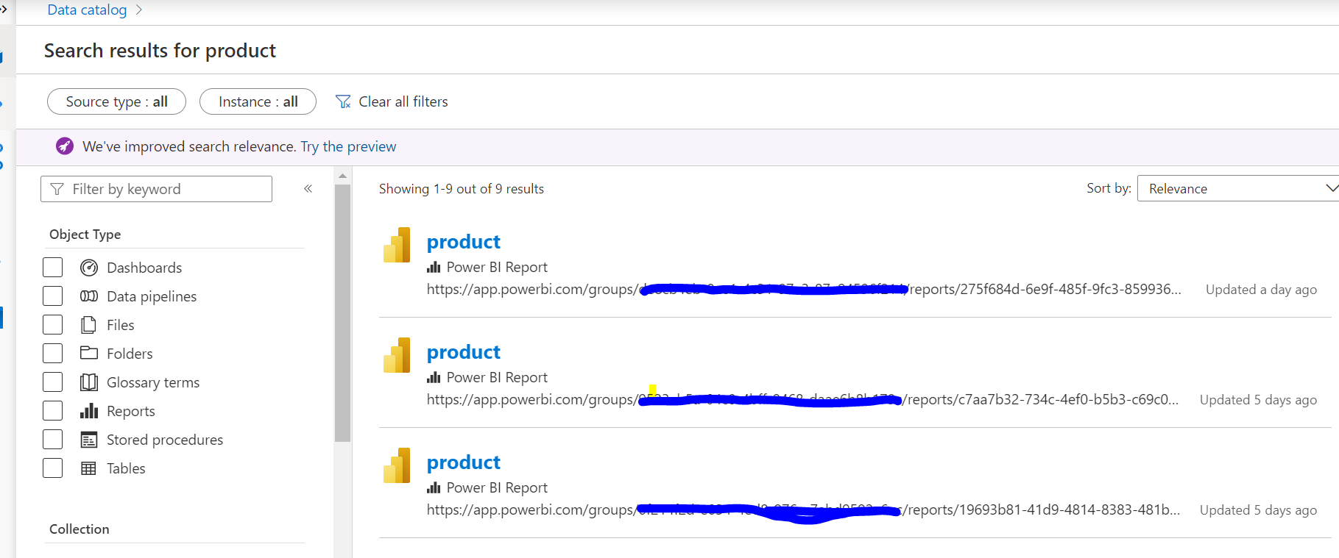The width and height of the screenshot is (1339, 558).
Task: Click the clear filters funnel icon
Action: pos(343,101)
